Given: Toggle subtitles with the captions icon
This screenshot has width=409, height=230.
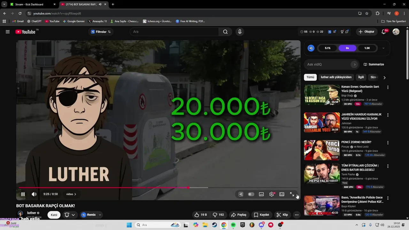Looking at the screenshot, I should tap(261, 194).
